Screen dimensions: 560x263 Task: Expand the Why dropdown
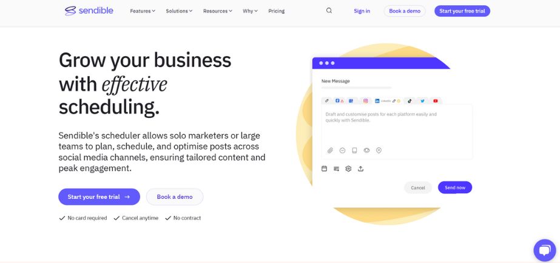point(250,11)
